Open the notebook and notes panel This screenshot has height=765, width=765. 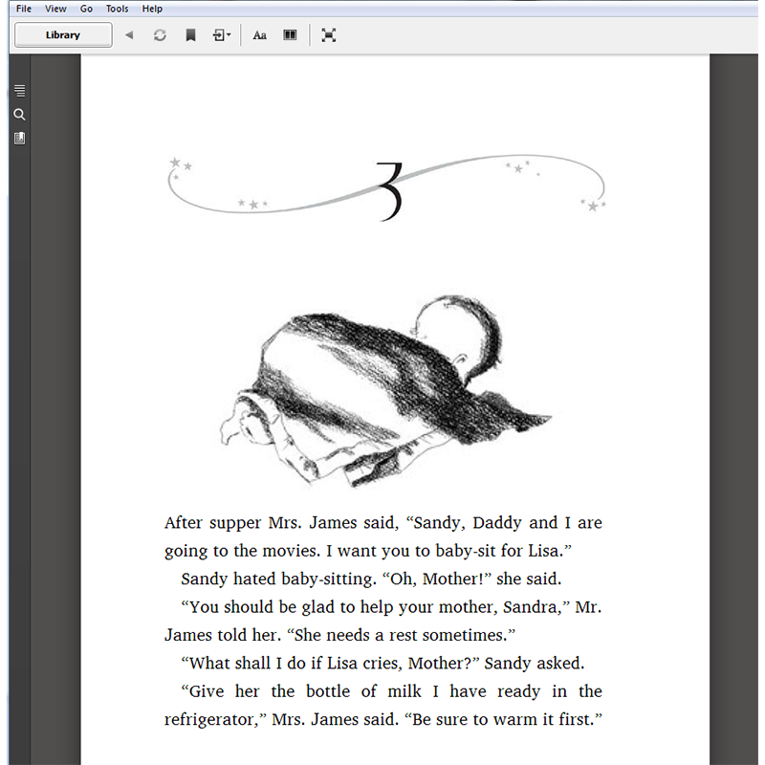(19, 139)
